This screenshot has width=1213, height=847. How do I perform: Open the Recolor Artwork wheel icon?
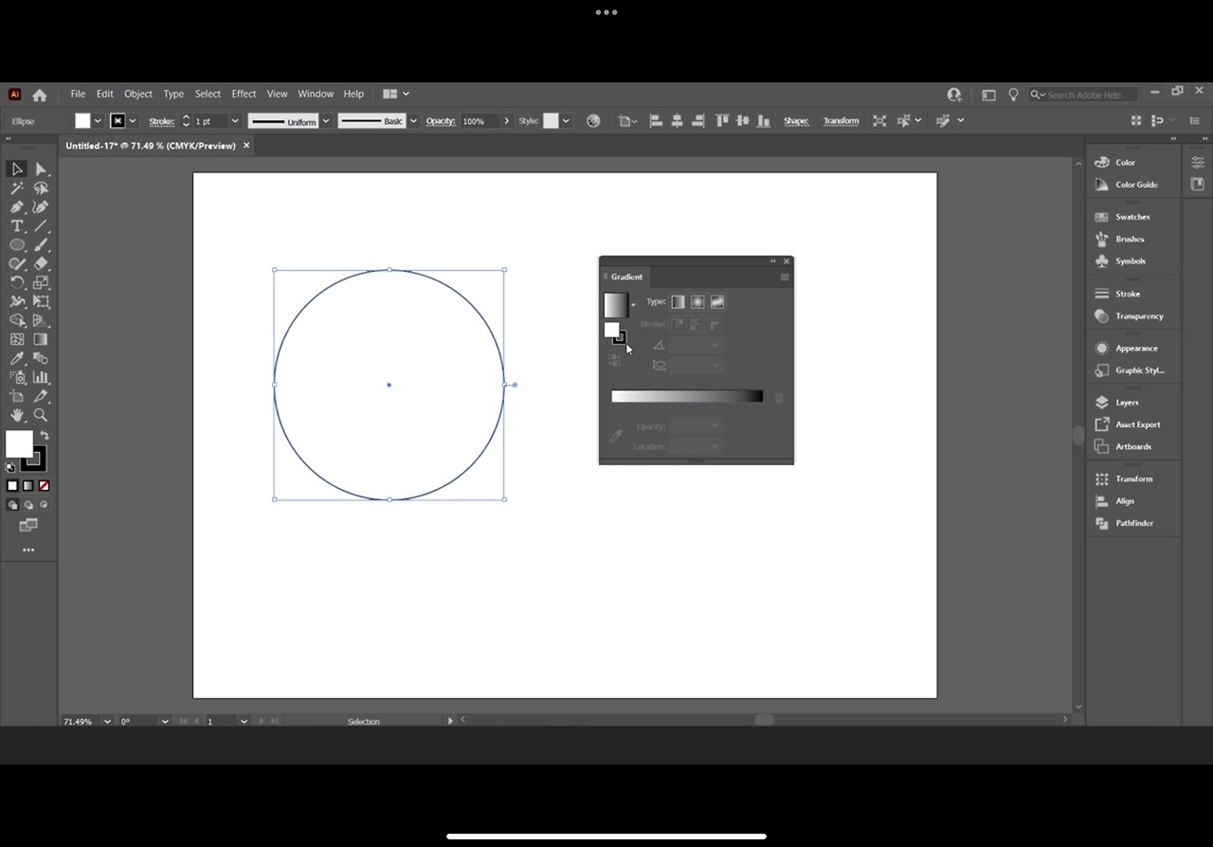[x=593, y=120]
